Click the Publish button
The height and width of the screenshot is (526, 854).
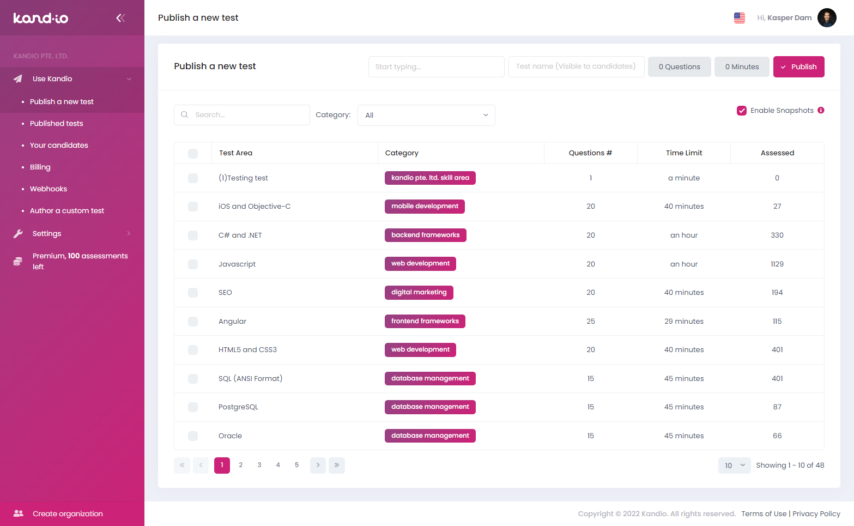coord(798,67)
